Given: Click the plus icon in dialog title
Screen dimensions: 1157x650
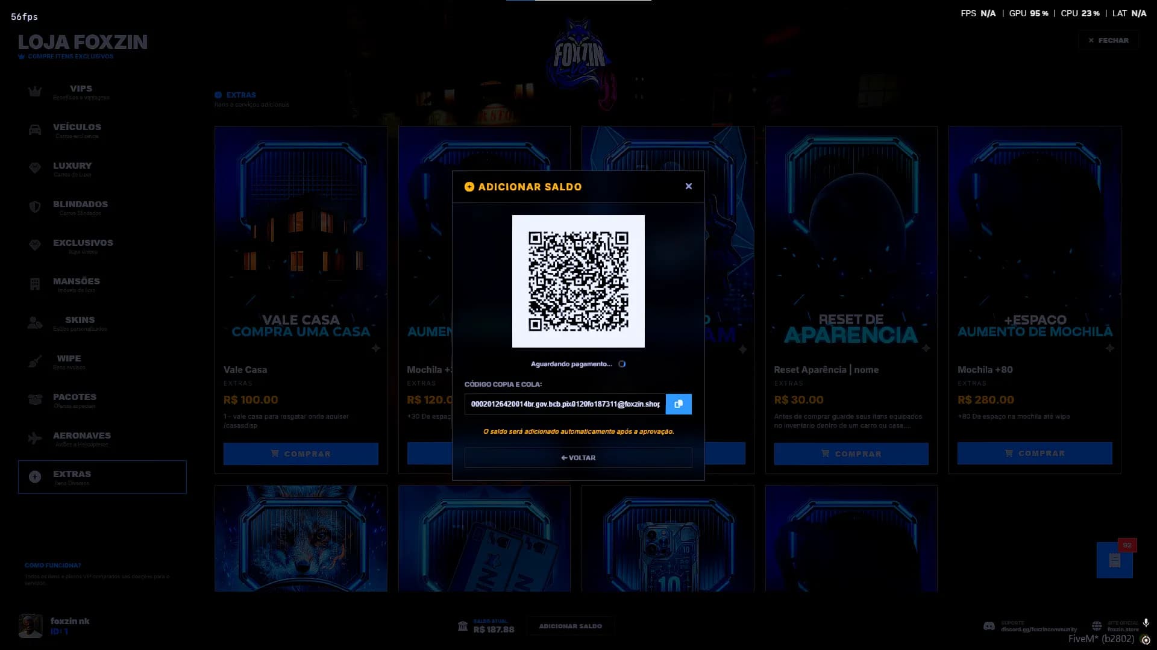Looking at the screenshot, I should [x=469, y=187].
